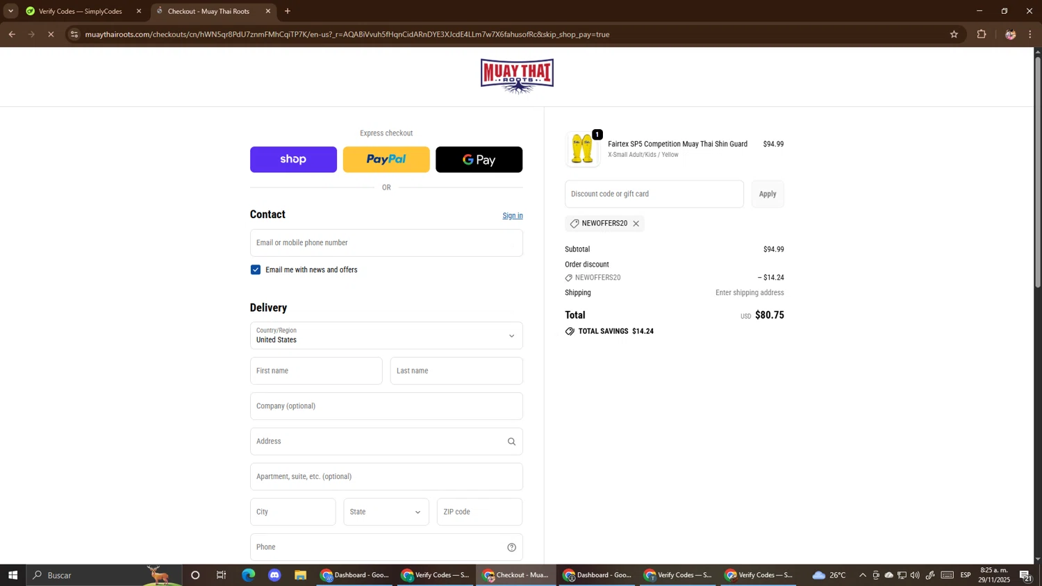Go back to the previous page
1042x586 pixels.
[12, 34]
